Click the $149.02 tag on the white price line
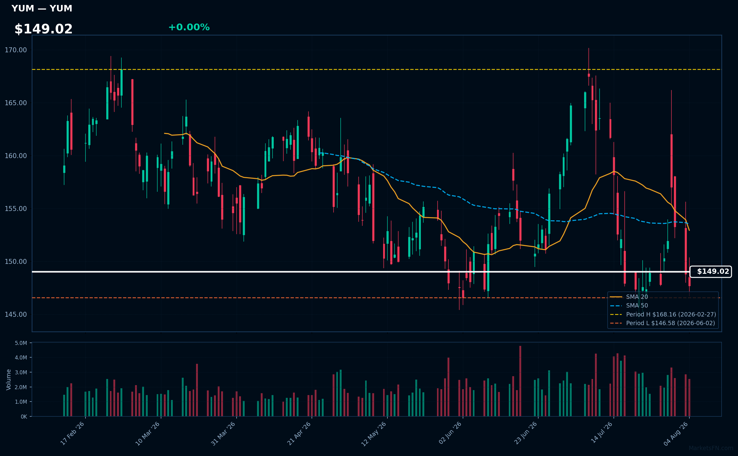Image resolution: width=738 pixels, height=456 pixels. [711, 272]
